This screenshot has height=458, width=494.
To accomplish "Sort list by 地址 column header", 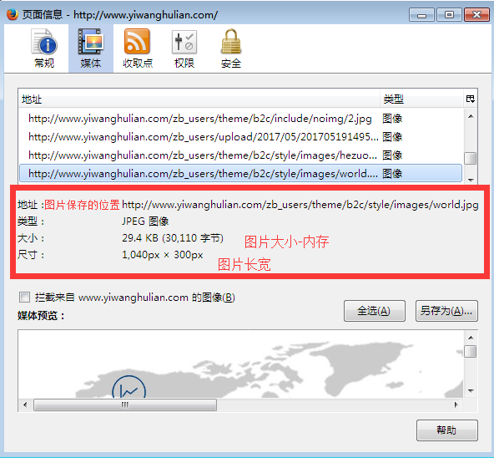I will click(199, 99).
